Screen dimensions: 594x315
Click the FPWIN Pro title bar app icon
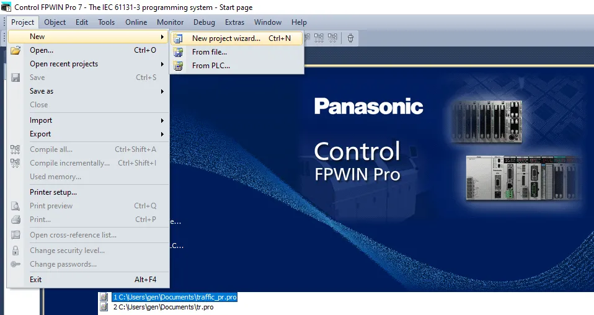[6, 7]
